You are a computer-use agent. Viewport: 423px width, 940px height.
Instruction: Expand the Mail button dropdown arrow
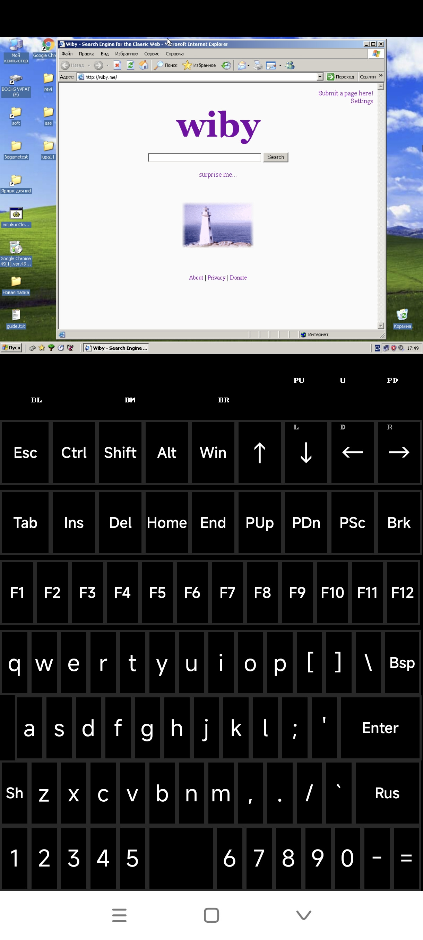(x=249, y=66)
